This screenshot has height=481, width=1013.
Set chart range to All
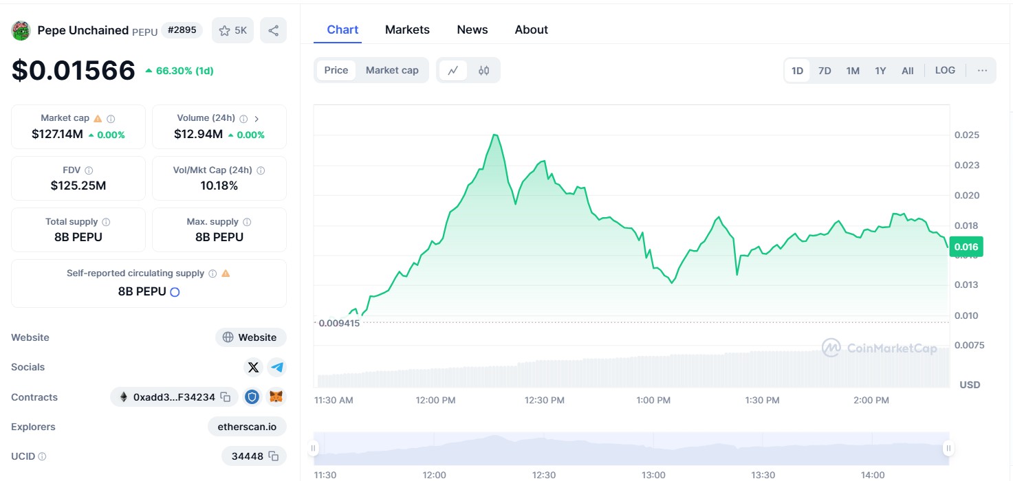tap(908, 71)
